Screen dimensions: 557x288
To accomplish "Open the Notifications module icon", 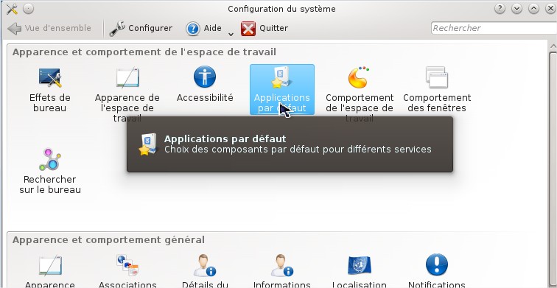I will (437, 265).
